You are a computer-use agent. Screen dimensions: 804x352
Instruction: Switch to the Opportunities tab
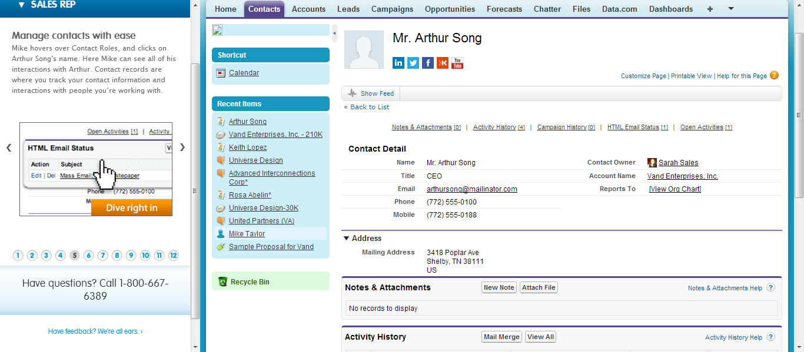click(450, 9)
